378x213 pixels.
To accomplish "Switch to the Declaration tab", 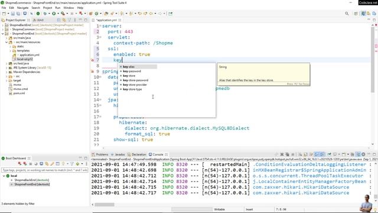I will [x=137, y=154].
